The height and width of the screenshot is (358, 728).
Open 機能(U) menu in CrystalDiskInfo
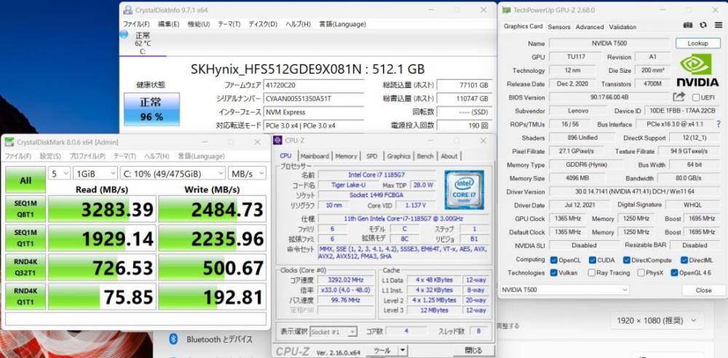[x=199, y=24]
